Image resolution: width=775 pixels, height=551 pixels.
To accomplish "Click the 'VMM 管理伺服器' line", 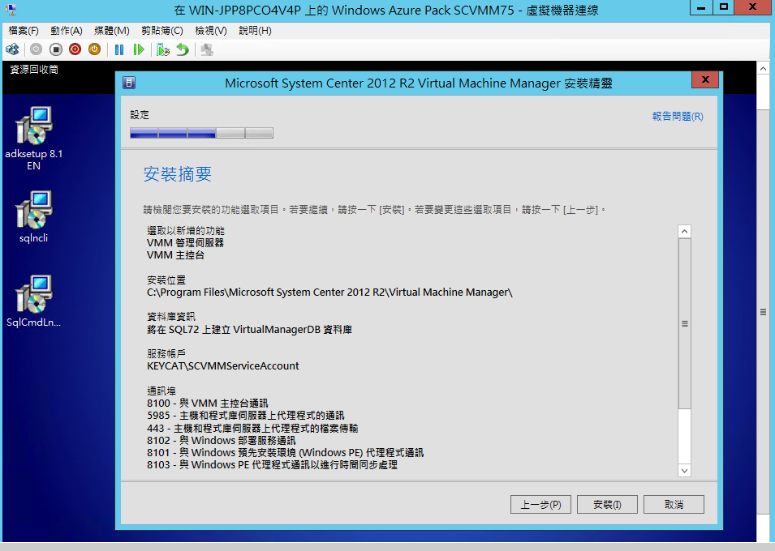I will click(x=185, y=243).
